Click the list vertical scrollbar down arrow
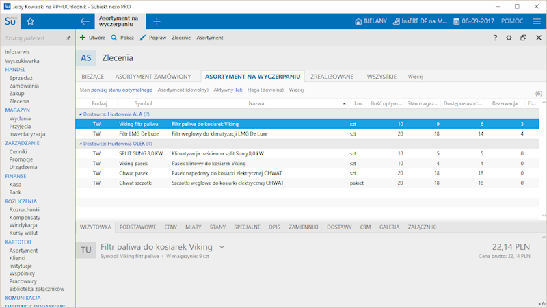The width and height of the screenshot is (547, 308). pyautogui.click(x=544, y=216)
